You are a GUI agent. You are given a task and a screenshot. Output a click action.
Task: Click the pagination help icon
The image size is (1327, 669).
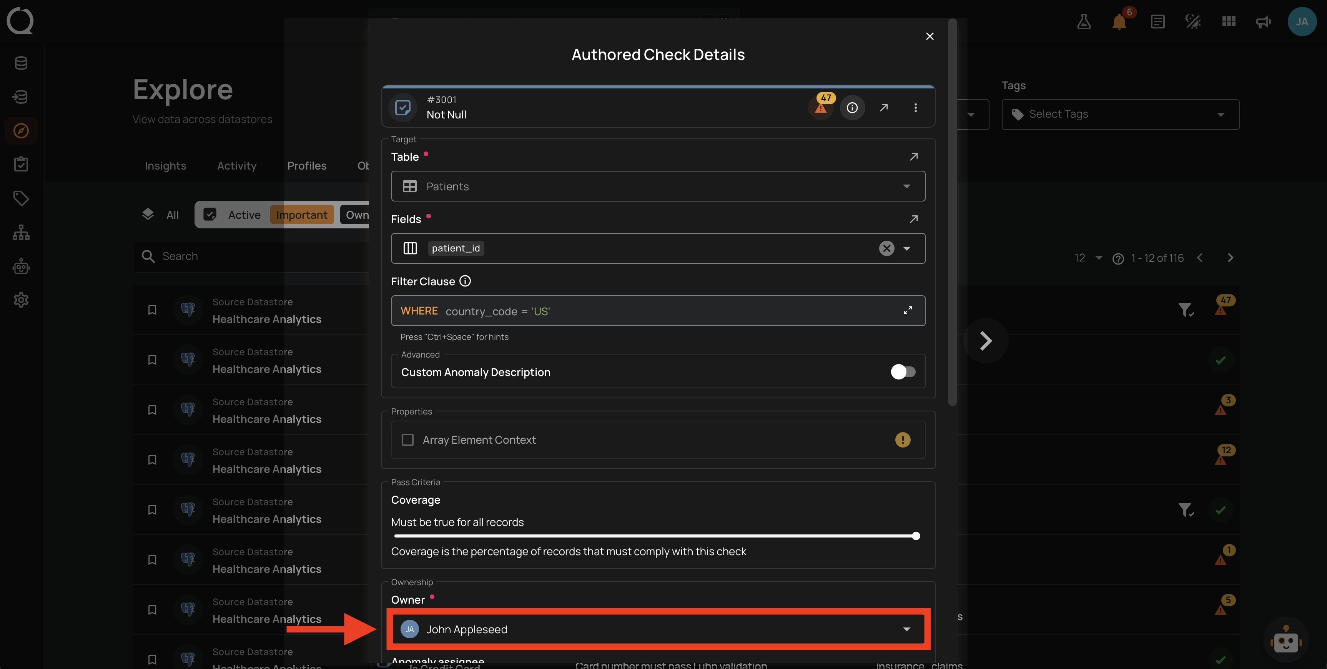tap(1118, 258)
